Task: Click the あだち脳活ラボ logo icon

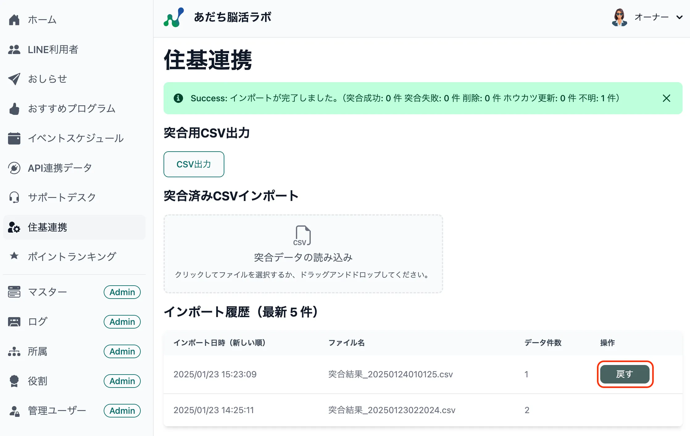Action: coord(174,17)
